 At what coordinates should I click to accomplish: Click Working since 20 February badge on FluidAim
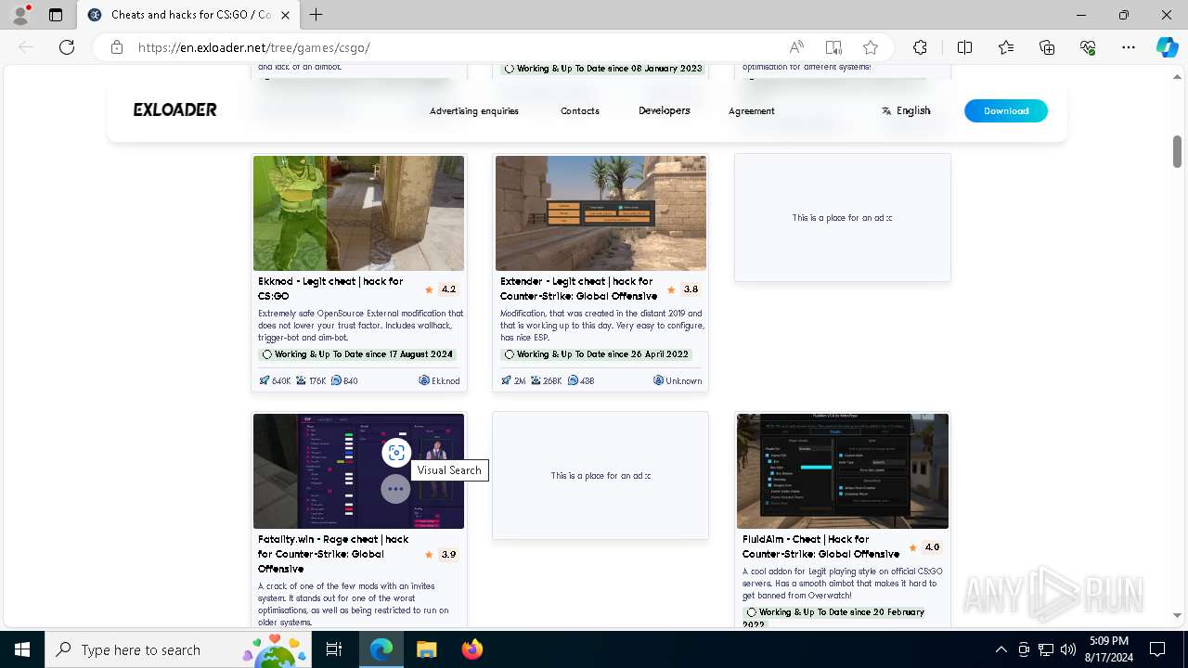(834, 618)
